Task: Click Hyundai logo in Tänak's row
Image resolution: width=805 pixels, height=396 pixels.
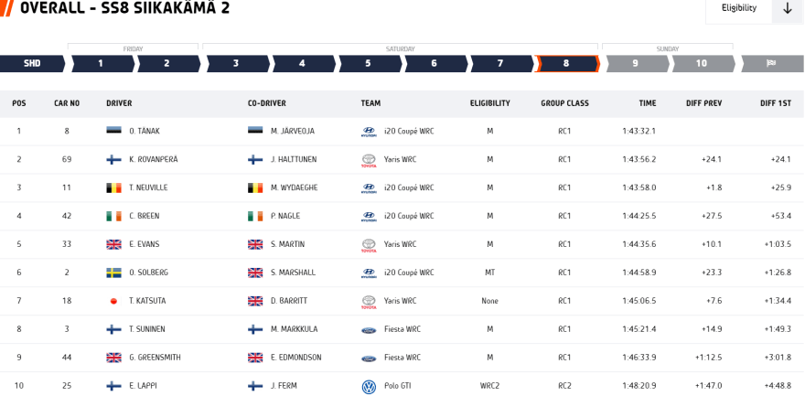Action: (x=369, y=132)
